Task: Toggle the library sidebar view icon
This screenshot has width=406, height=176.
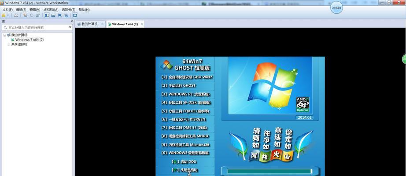Action: [47, 15]
